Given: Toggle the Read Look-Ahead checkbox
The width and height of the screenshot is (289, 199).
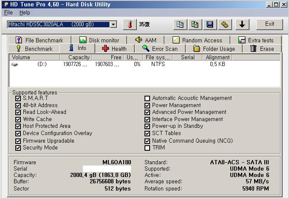Looking at the screenshot, I should point(18,112).
